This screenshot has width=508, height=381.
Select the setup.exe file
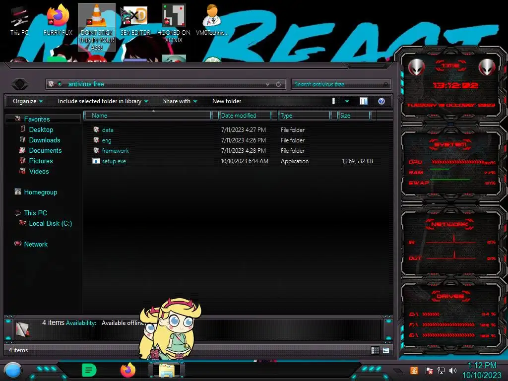(x=114, y=161)
